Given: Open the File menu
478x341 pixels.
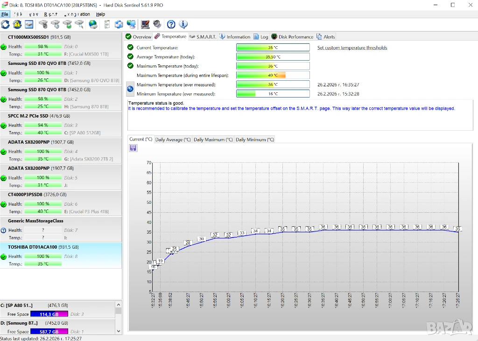Looking at the screenshot, I should point(5,14).
